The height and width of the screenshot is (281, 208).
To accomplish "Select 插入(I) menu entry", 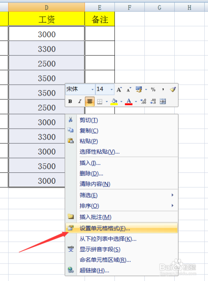I will pos(121,163).
